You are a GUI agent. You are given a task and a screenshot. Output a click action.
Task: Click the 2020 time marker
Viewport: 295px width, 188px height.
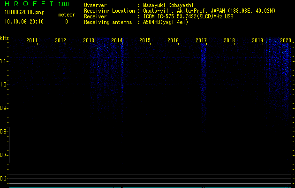tap(286, 40)
